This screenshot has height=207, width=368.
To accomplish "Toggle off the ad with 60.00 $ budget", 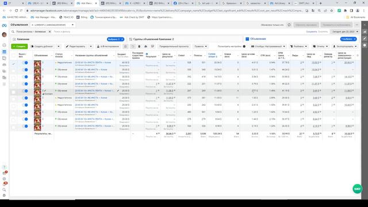I will [x=25, y=63].
